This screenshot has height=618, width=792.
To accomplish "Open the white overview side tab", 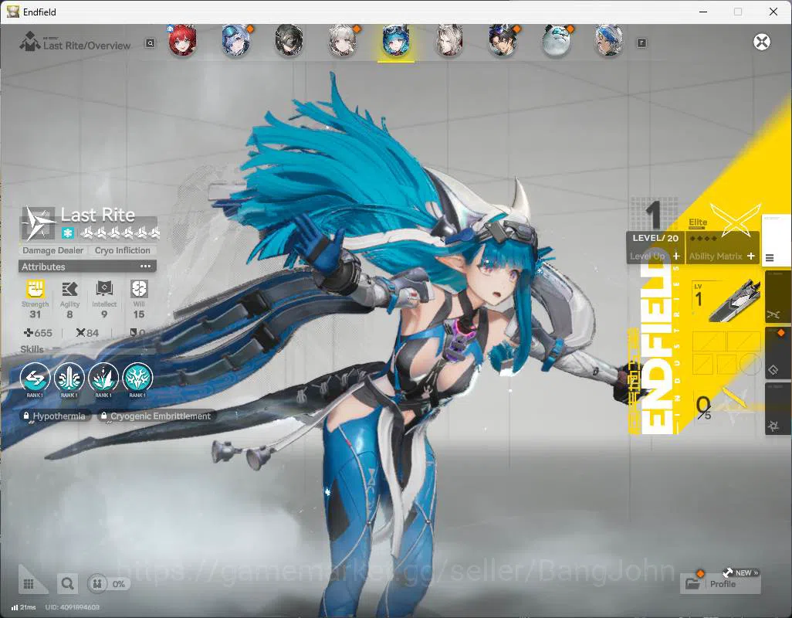I will pos(776,239).
